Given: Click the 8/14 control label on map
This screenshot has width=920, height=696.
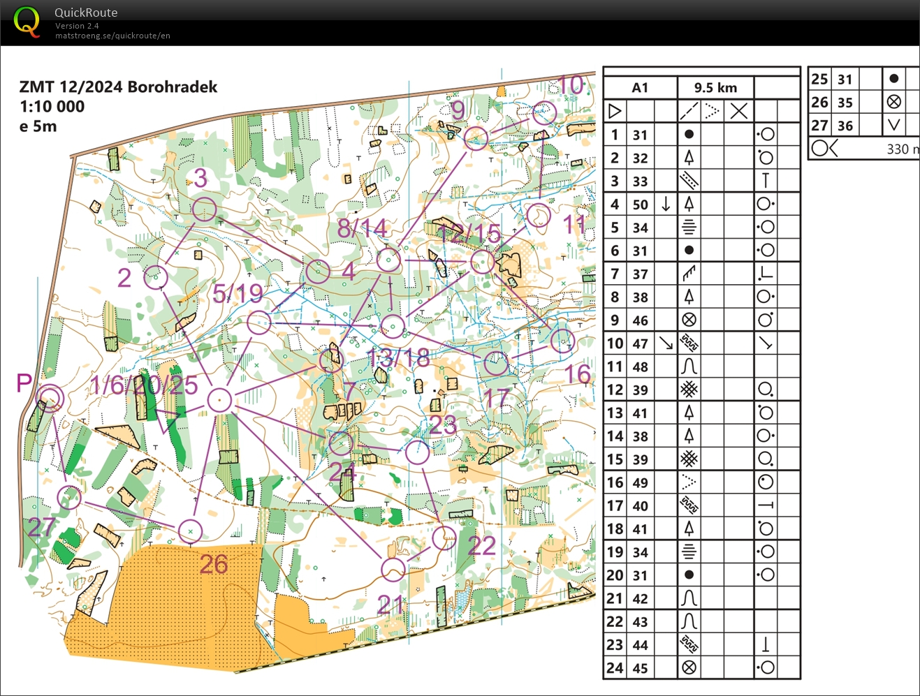Looking at the screenshot, I should pos(362,228).
